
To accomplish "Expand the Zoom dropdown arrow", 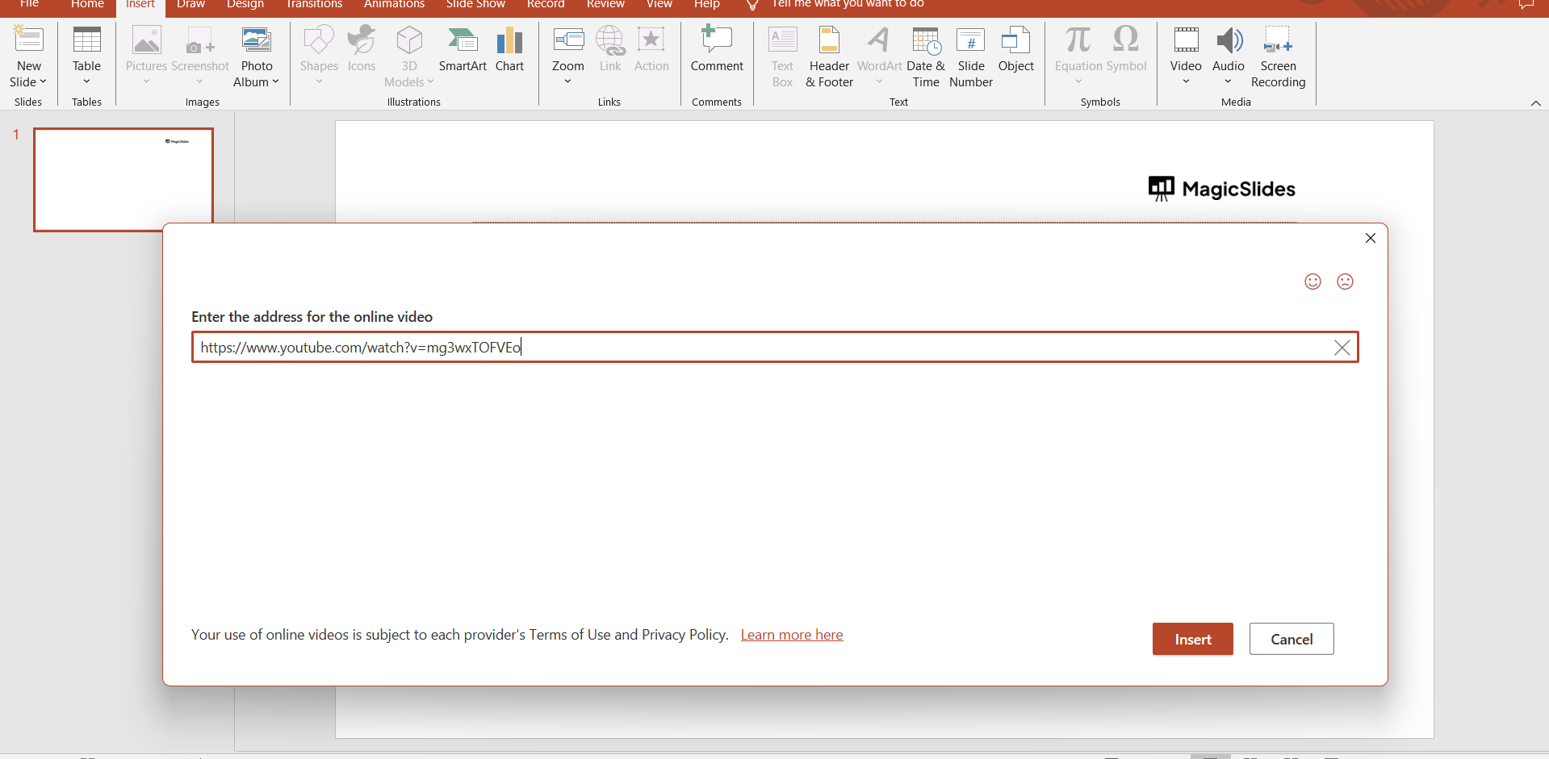I will click(x=568, y=81).
